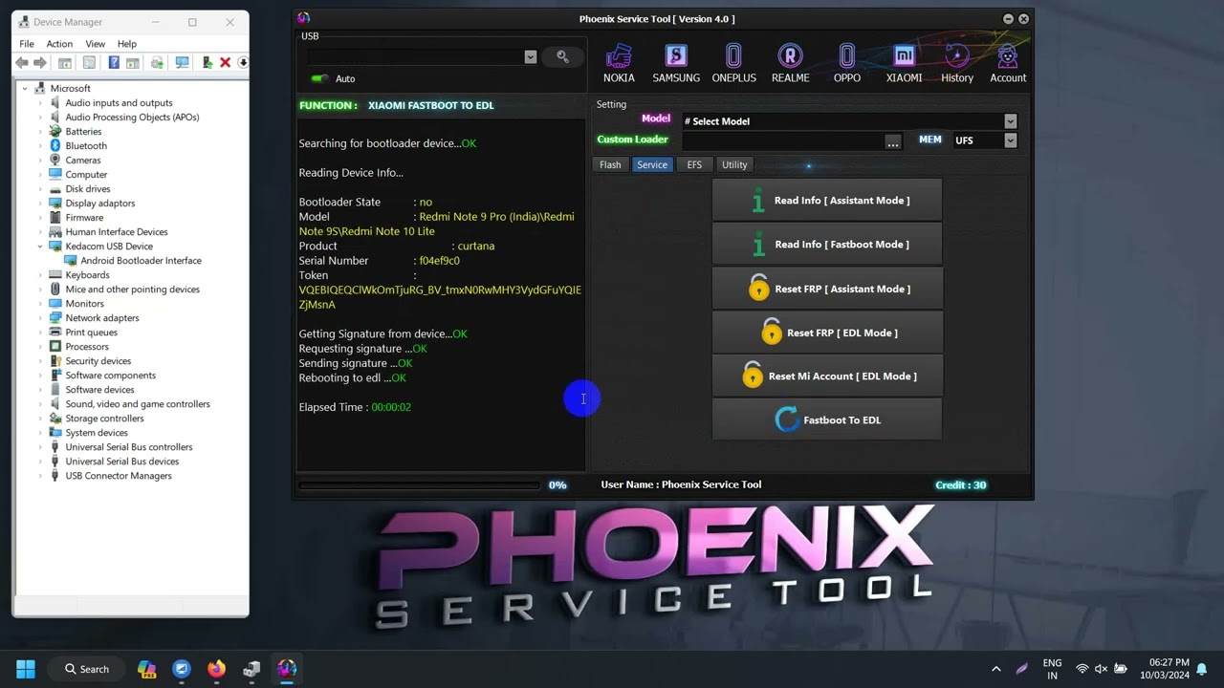Click the USB port search magnifier button

563,57
